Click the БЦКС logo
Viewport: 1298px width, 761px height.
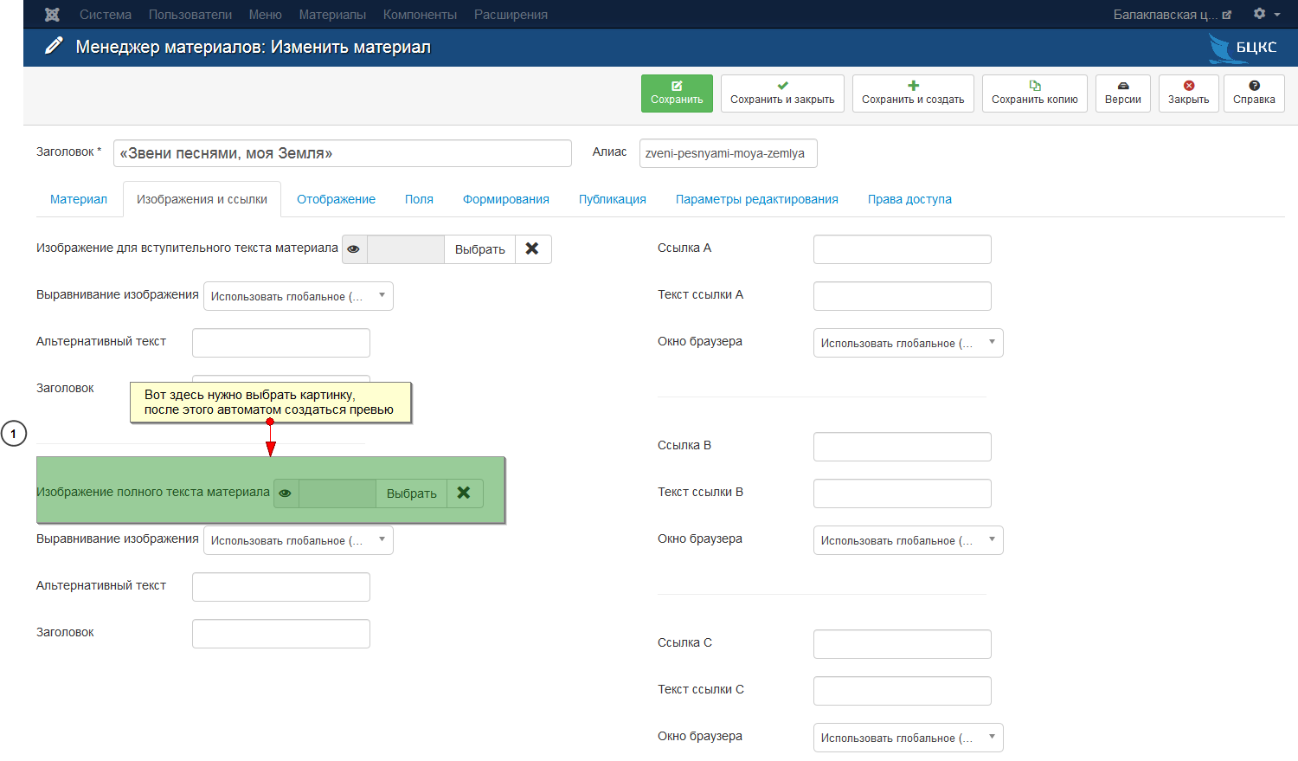coord(1243,48)
